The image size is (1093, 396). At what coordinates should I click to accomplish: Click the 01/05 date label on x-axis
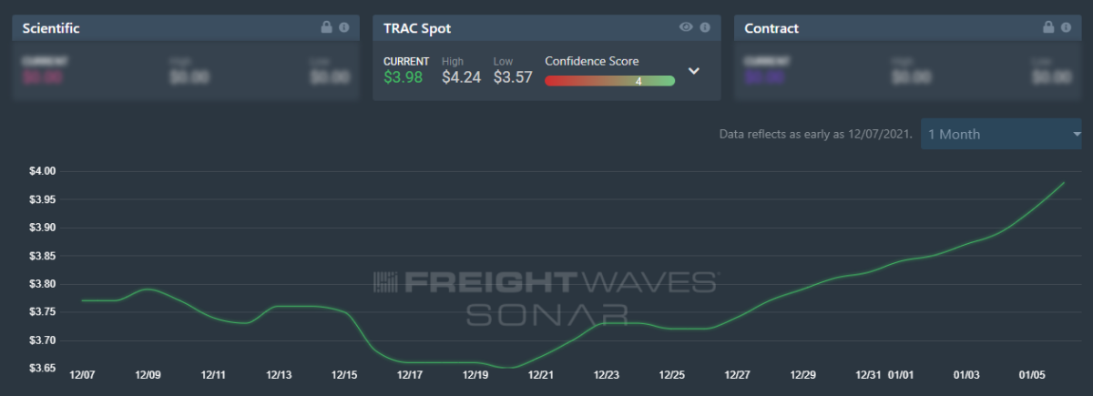(x=1032, y=375)
